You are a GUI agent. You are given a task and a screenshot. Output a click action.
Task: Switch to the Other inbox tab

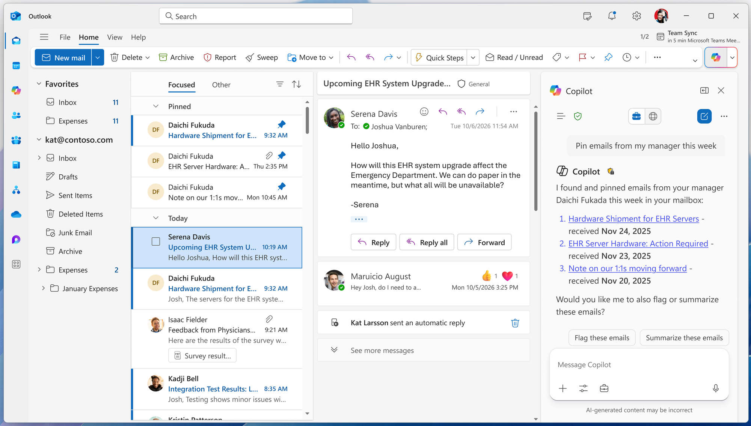click(x=221, y=85)
